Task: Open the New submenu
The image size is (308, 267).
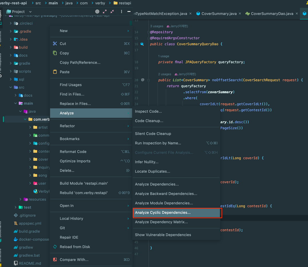Action: [91, 31]
